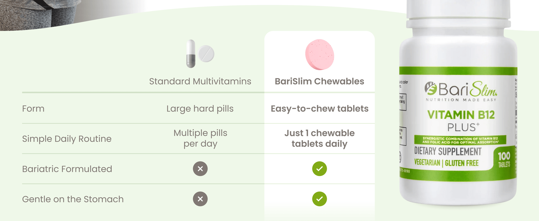Click the white and gray capsule pill icon
The height and width of the screenshot is (221, 539).
[191, 54]
